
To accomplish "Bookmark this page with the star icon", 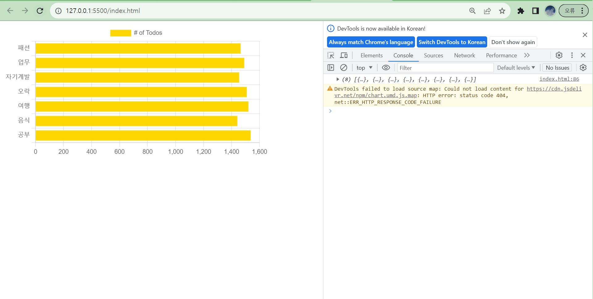I will coord(502,11).
